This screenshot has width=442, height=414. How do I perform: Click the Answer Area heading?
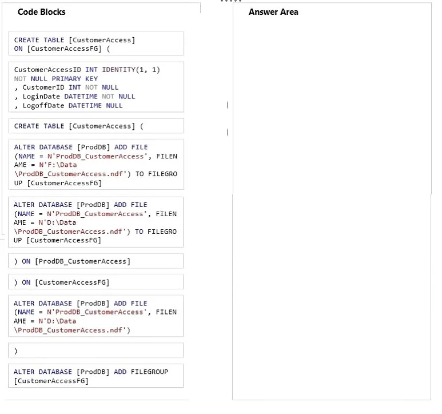coord(273,12)
